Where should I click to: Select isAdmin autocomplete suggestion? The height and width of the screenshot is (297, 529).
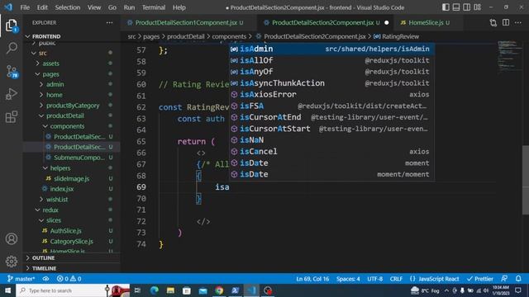[331, 49]
